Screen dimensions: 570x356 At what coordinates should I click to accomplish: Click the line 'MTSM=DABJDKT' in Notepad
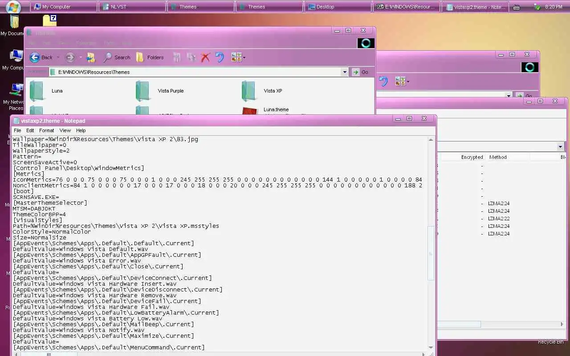[x=34, y=209]
